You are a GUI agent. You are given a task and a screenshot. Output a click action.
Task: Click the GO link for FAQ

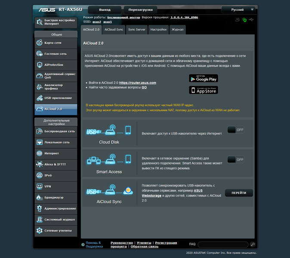pos(144,87)
